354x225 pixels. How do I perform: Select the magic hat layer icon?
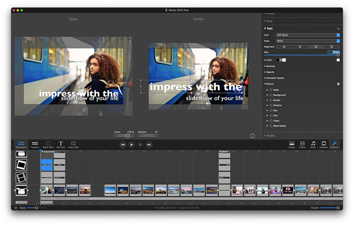[x=21, y=190]
